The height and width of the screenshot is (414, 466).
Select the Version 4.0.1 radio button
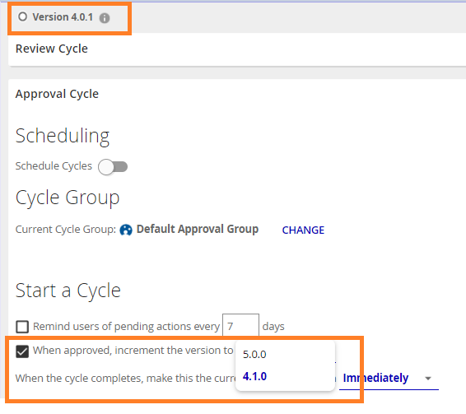point(22,16)
